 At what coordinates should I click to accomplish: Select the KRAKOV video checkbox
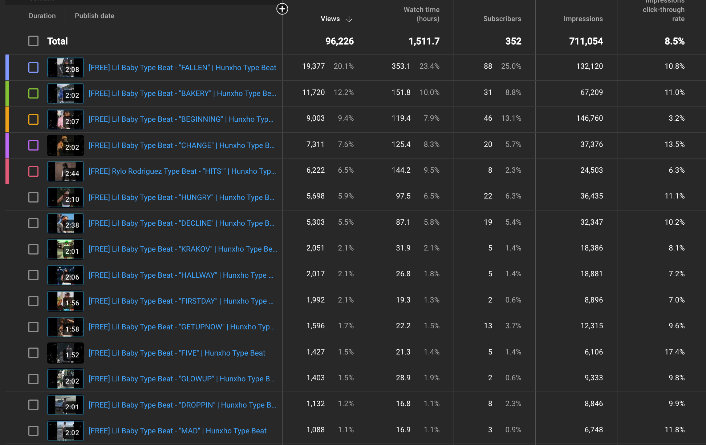tap(33, 249)
